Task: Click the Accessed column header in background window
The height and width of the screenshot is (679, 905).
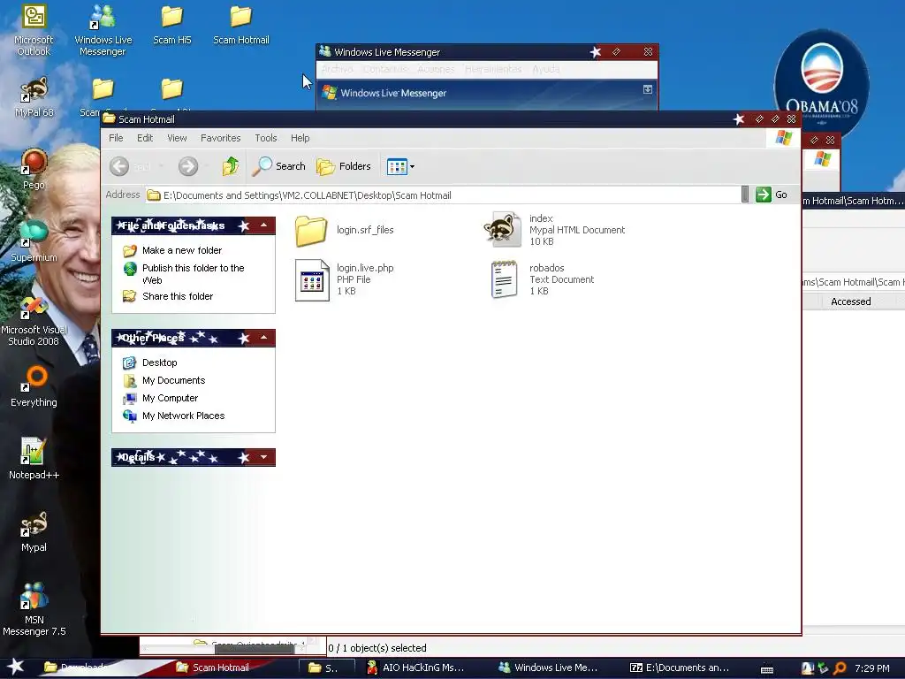Action: [850, 301]
